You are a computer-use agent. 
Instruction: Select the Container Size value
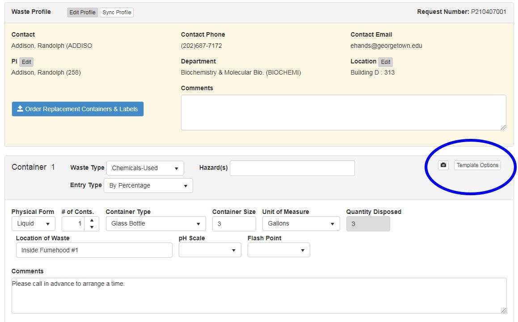tap(234, 223)
